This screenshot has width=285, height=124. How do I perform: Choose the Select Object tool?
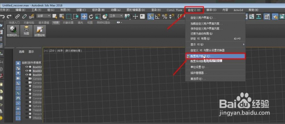[x=55, y=17]
